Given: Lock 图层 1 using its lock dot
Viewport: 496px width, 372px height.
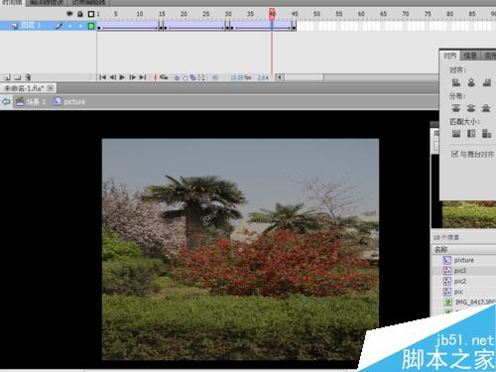Looking at the screenshot, I should [x=80, y=26].
